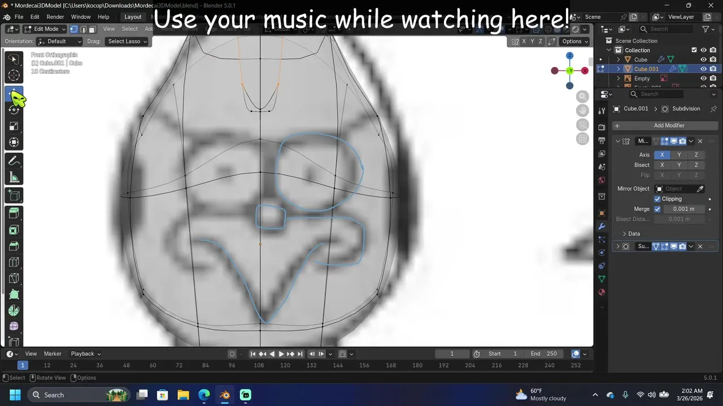Screen dimensions: 723x406
Task: Play the animation forward
Action: (x=281, y=354)
